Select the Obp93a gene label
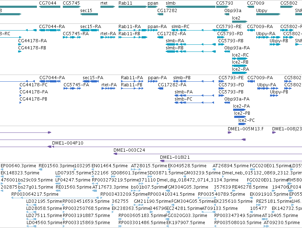The image size is (302, 228). [x=233, y=10]
